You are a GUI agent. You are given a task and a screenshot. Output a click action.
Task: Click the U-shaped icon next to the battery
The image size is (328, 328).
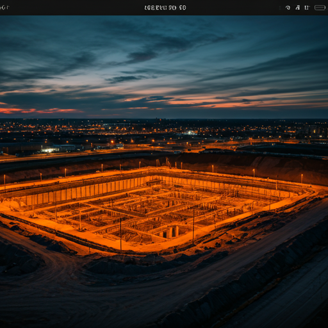click(307, 8)
